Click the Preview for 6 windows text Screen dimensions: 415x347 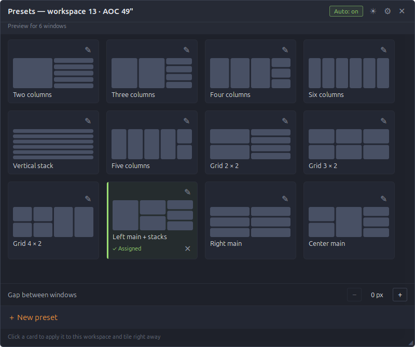click(x=37, y=26)
